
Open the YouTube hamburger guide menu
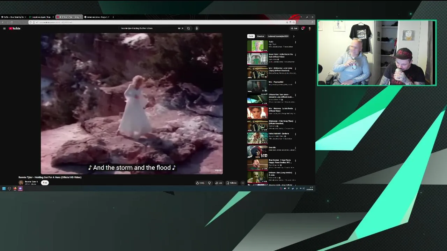pyautogui.click(x=4, y=28)
